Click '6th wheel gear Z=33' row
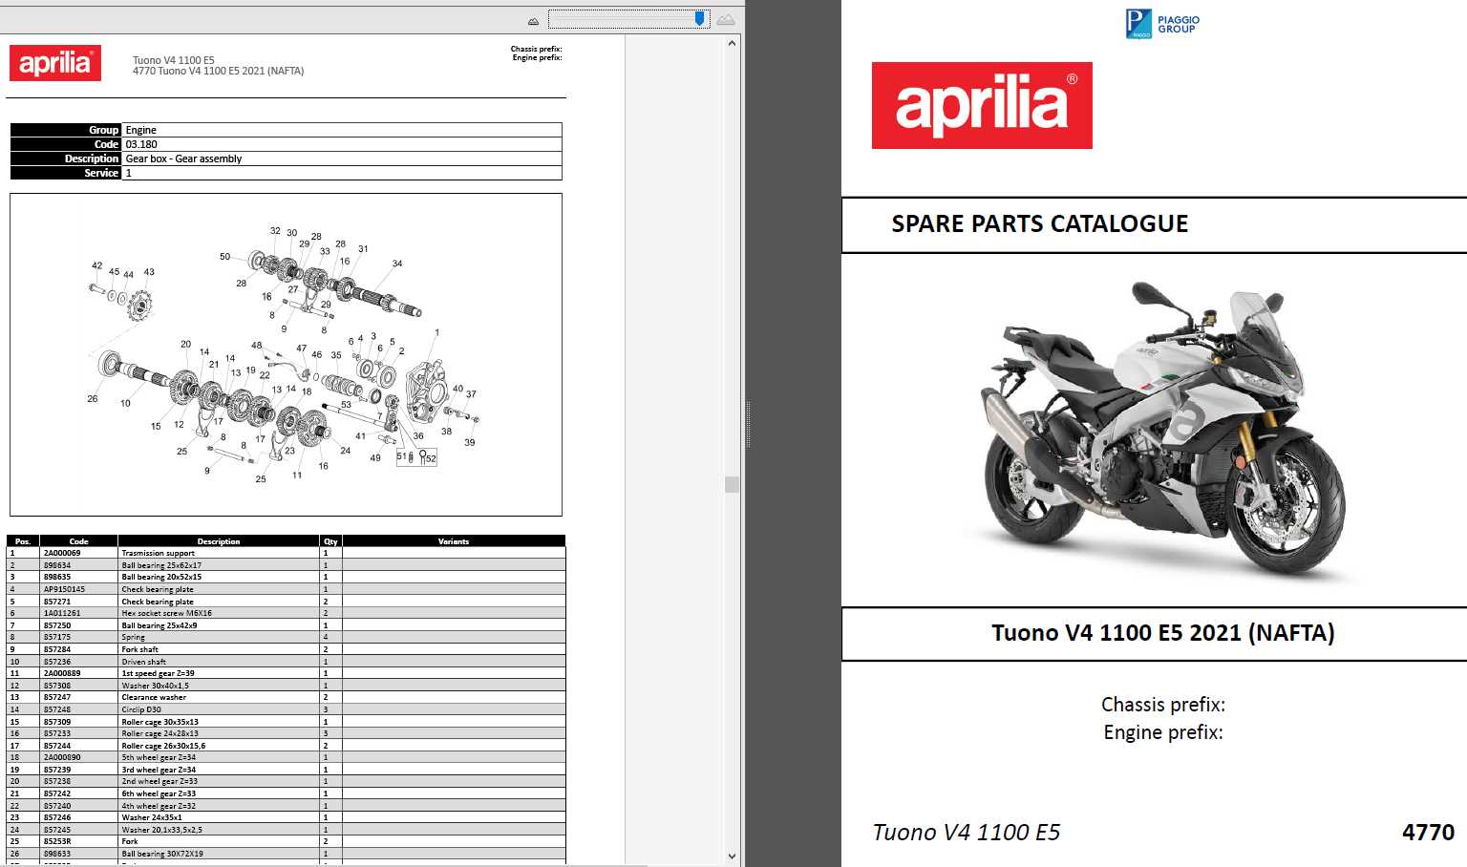 287,793
